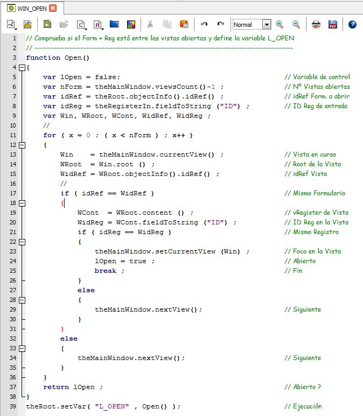363x416 pixels.
Task: Click 'theMainWindow.nextView();' on line 29
Action: 149,309
